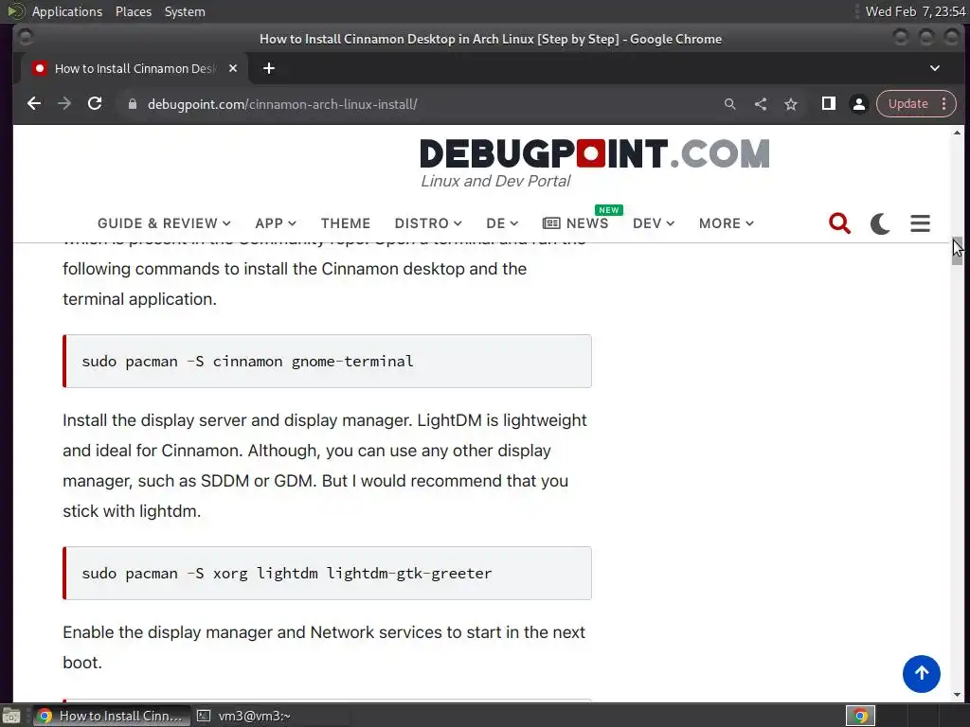View site information via lock icon
970x727 pixels.
[x=132, y=104]
